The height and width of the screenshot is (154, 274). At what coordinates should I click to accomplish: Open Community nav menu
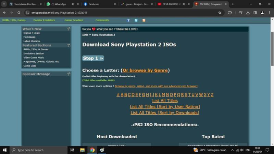pyautogui.click(x=102, y=20)
